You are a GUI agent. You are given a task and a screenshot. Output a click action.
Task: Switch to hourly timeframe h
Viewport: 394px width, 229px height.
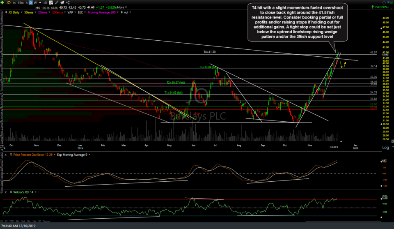click(x=26, y=3)
